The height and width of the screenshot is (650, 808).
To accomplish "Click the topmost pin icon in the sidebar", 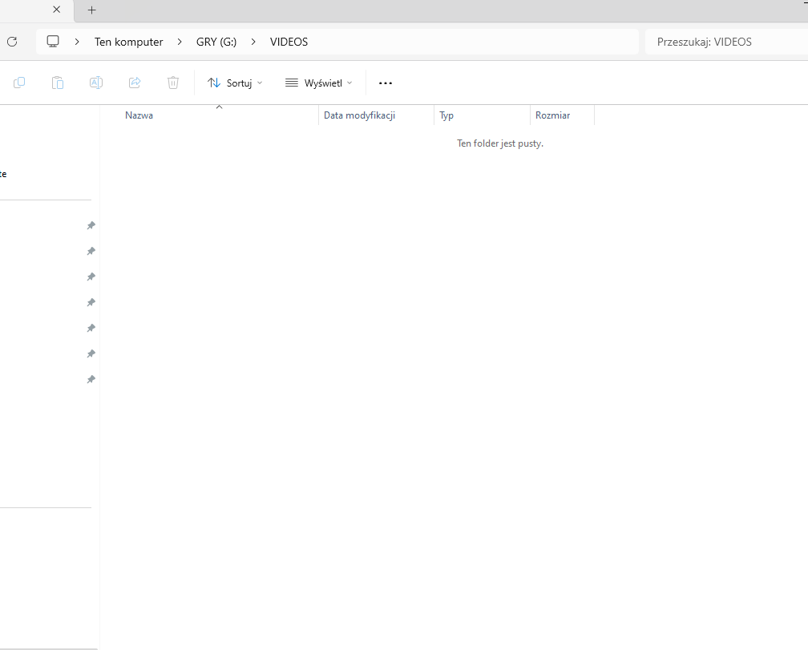I will (91, 226).
